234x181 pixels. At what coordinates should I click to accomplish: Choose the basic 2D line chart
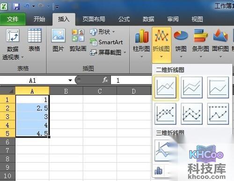tap(165, 87)
